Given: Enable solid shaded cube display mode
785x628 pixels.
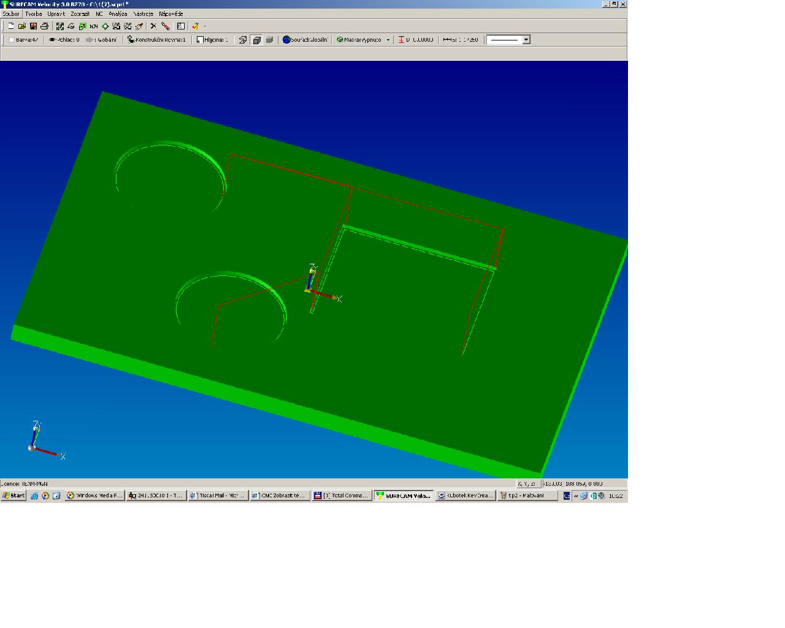Looking at the screenshot, I should tap(269, 40).
